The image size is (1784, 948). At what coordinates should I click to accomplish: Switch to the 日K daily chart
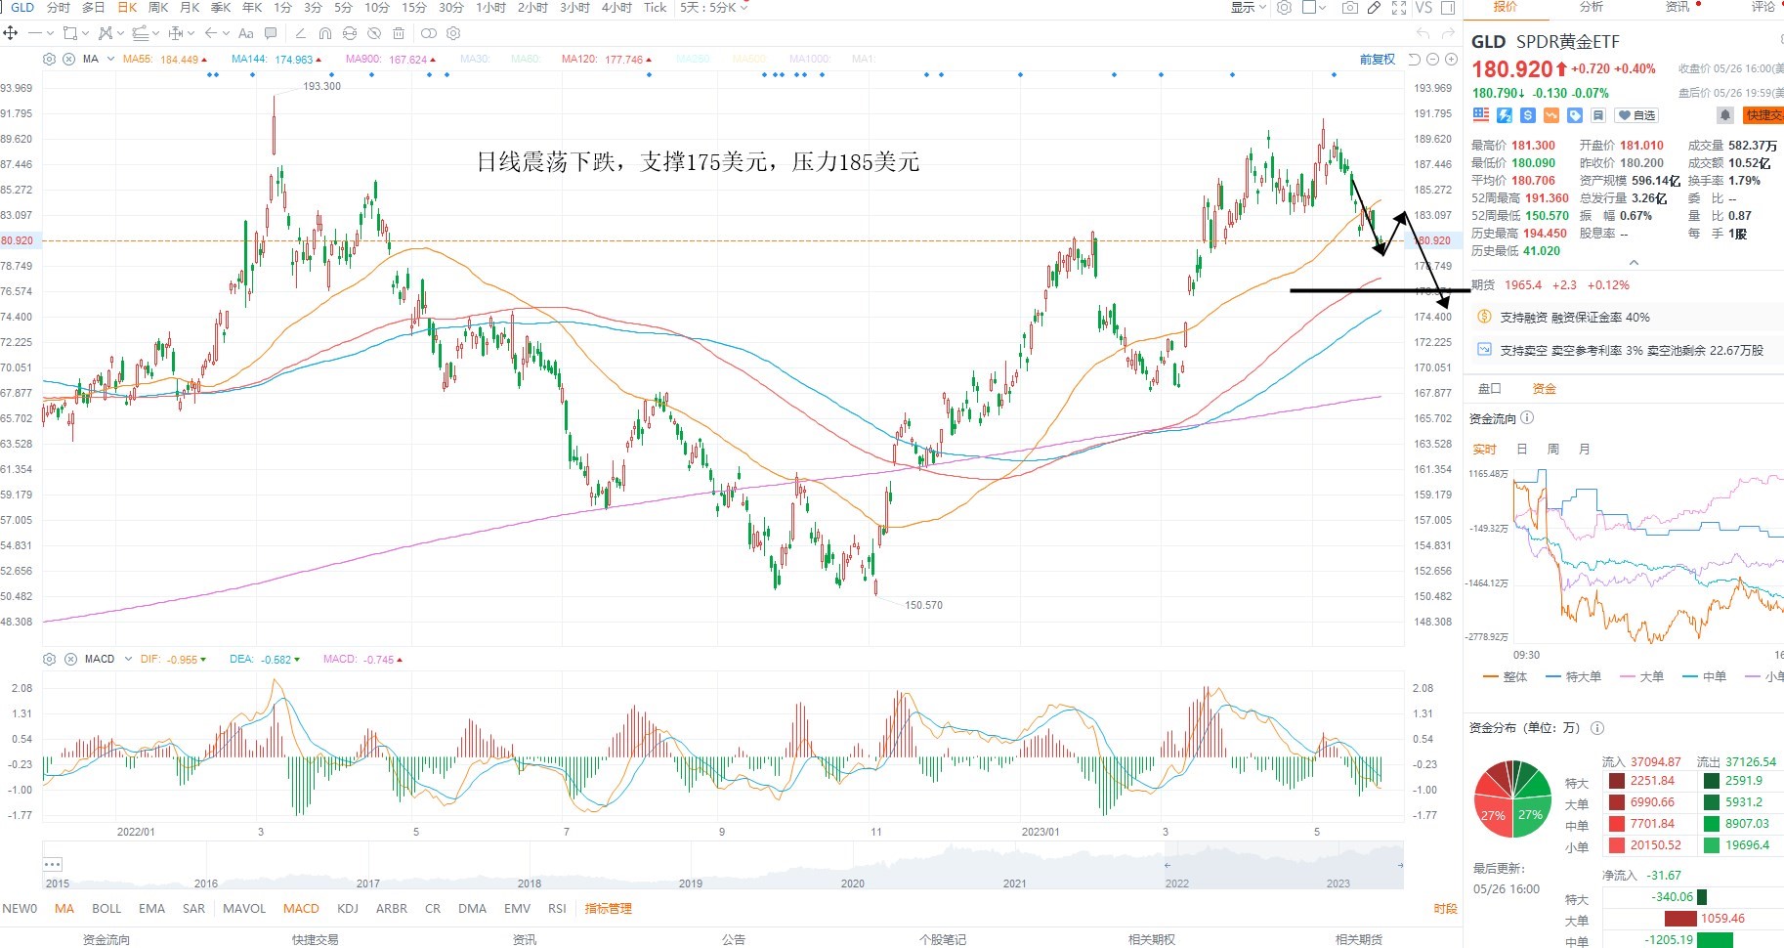[x=127, y=7]
